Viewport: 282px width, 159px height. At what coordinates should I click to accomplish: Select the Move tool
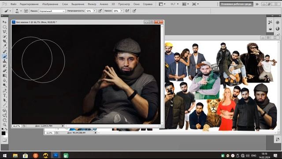(x=4, y=22)
